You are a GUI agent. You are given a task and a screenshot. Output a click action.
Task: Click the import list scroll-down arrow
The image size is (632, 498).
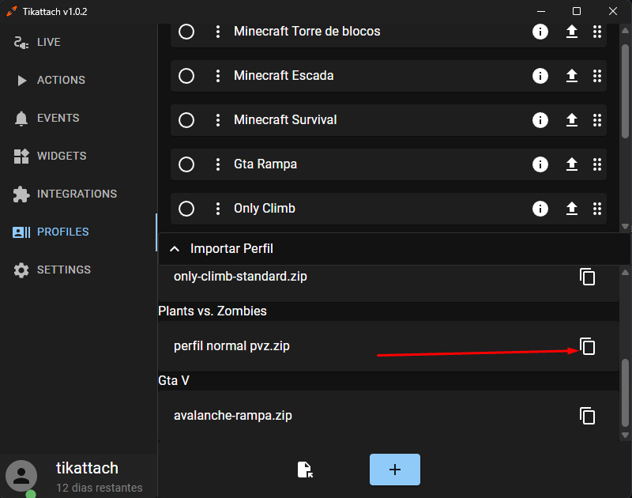625,436
